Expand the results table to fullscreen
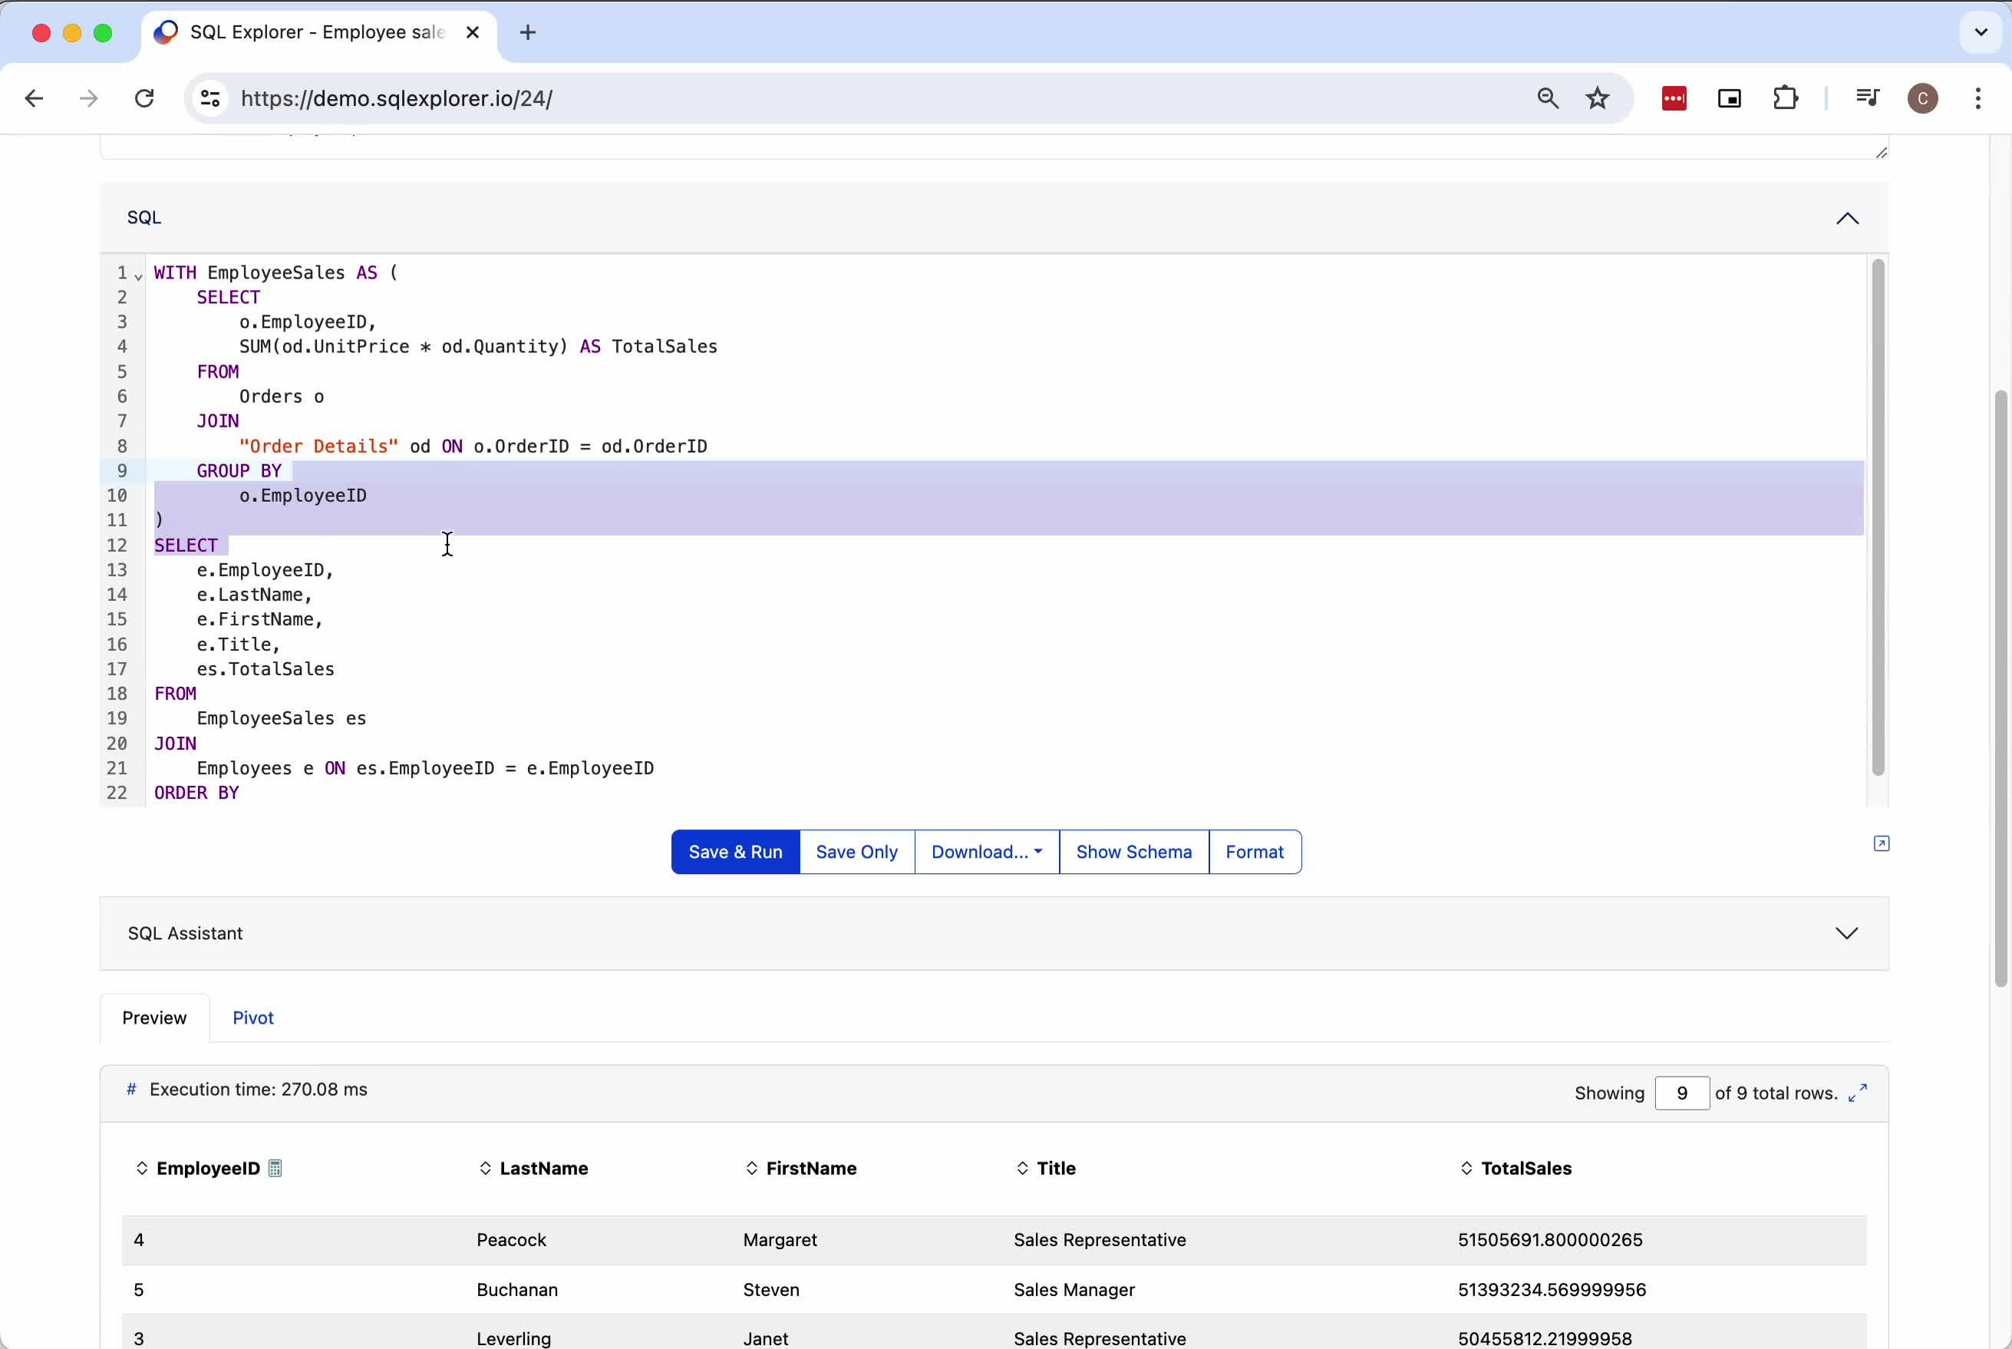This screenshot has width=2012, height=1349. [1858, 1093]
